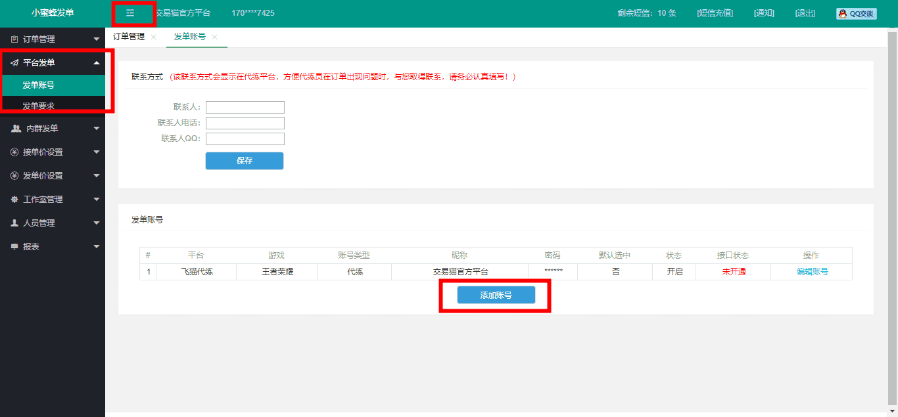
Task: Click the 工作室管理 gear icon
Action: 14,200
